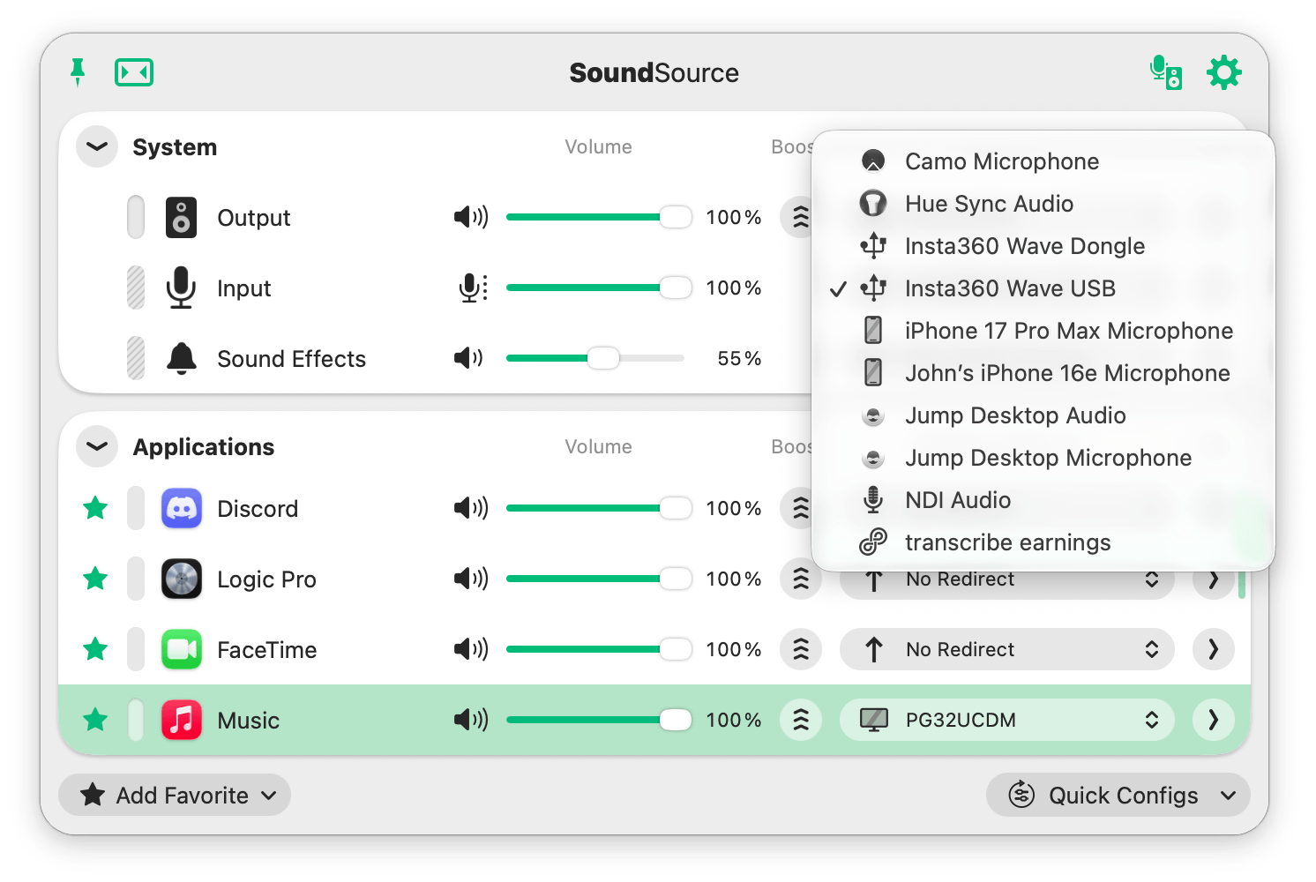Mute Discord using its speaker icon
1316x882 pixels.
pyautogui.click(x=471, y=508)
